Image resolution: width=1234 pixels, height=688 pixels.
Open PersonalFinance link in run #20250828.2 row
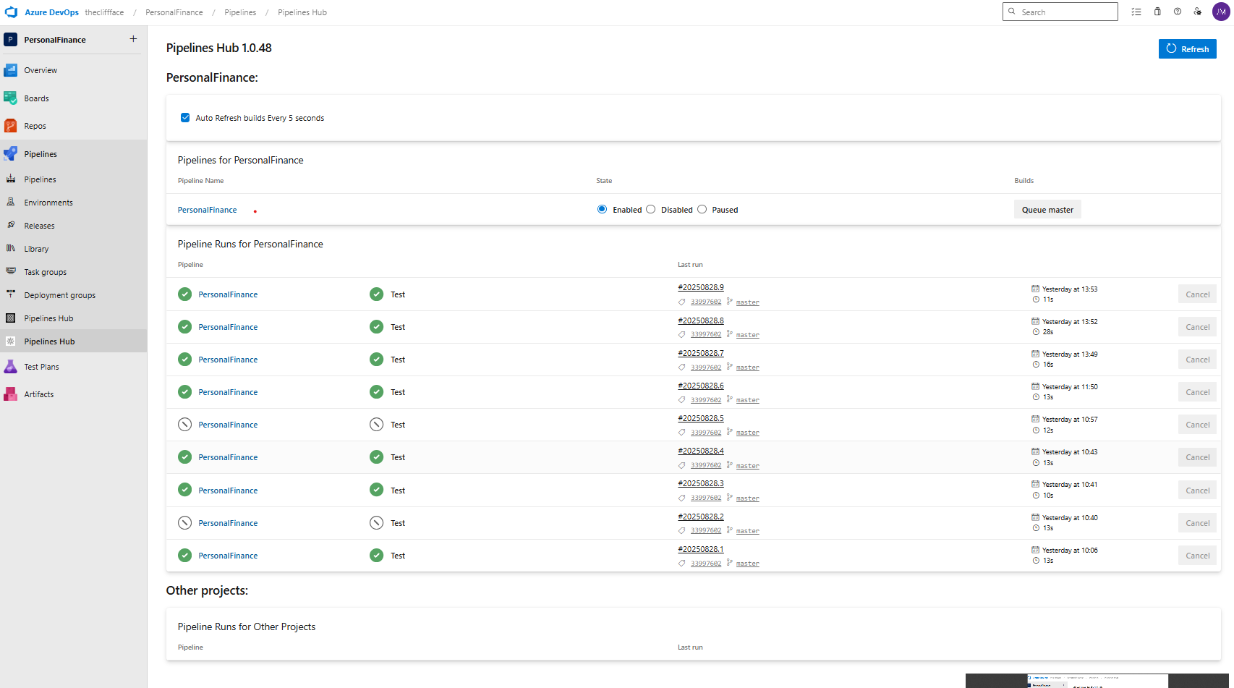coord(228,523)
